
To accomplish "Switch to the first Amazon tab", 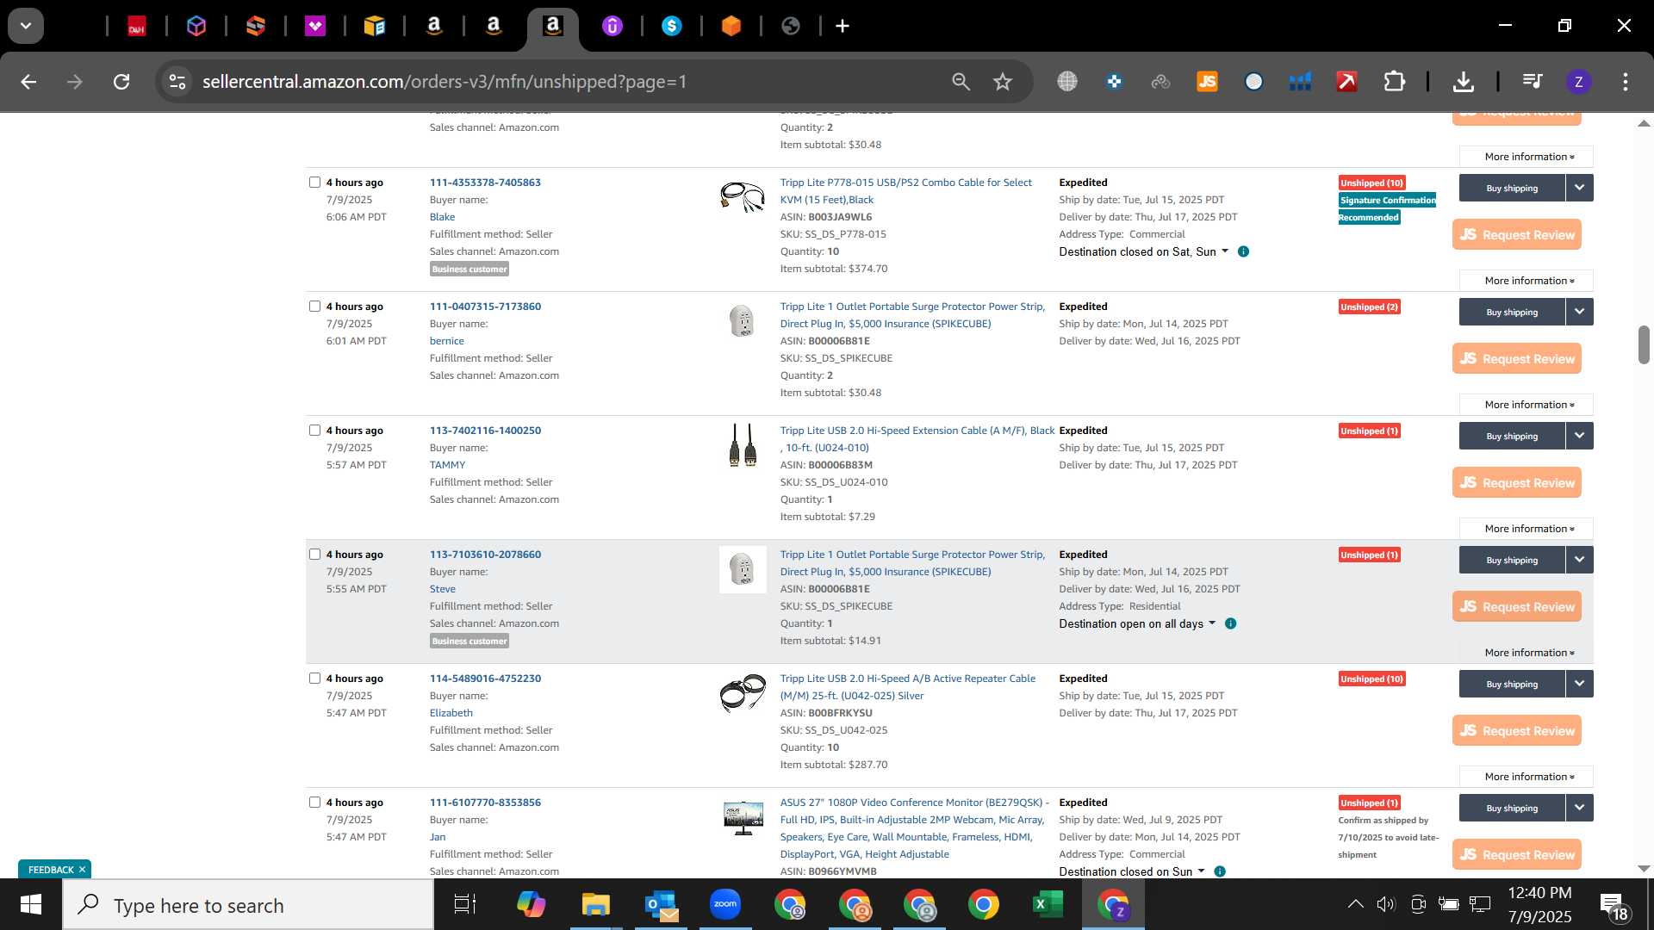I will point(434,27).
